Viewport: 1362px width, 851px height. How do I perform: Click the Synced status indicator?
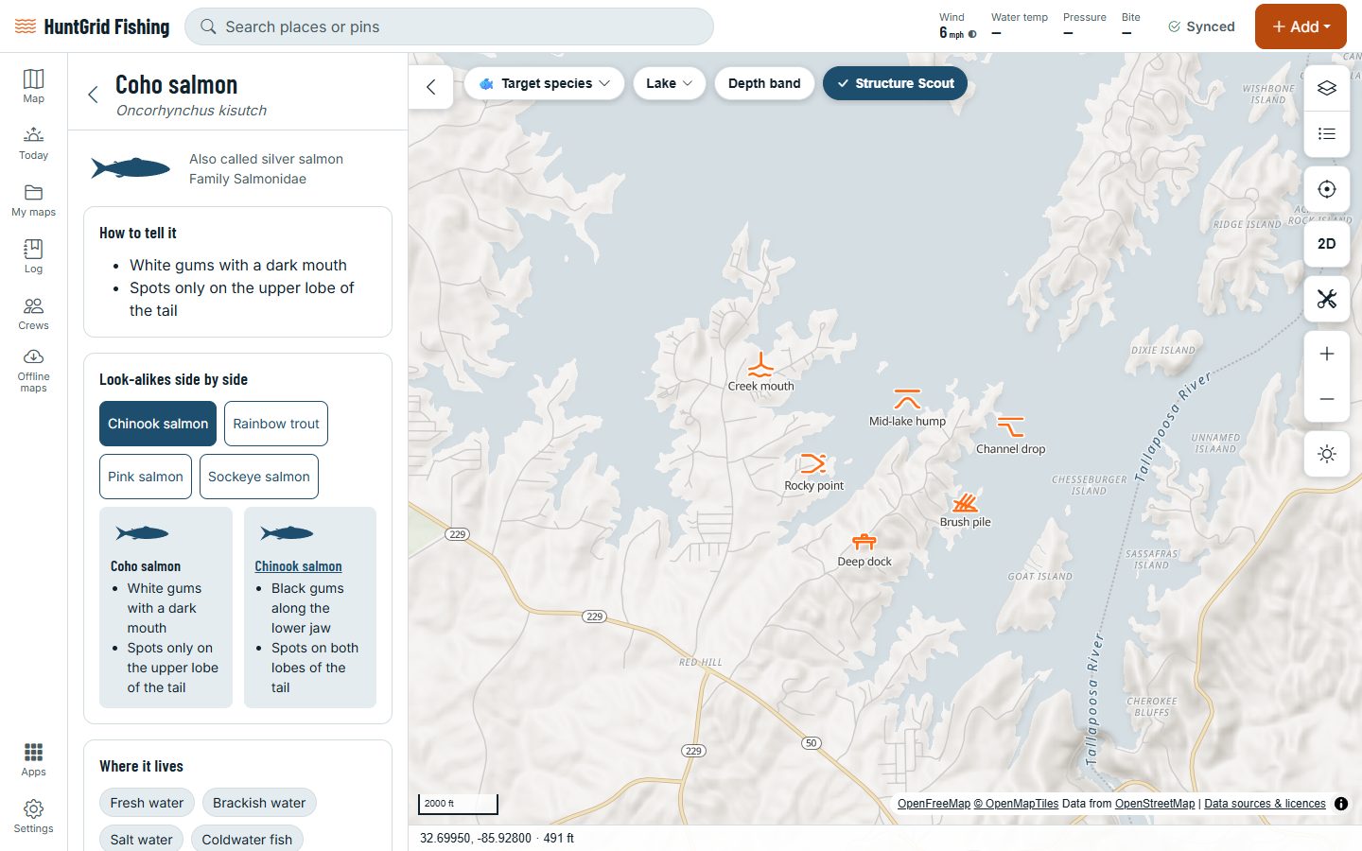tap(1201, 26)
